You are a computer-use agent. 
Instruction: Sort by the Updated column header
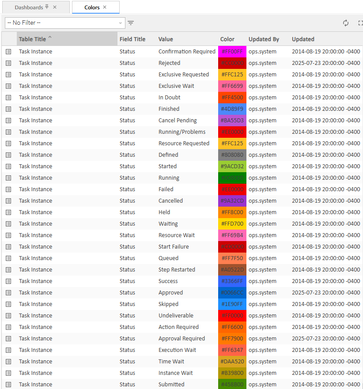click(303, 39)
